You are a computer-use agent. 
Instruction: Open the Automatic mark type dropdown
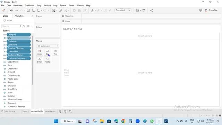(48, 46)
